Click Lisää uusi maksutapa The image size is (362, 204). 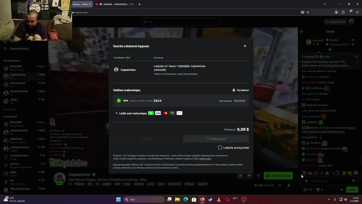click(x=131, y=113)
